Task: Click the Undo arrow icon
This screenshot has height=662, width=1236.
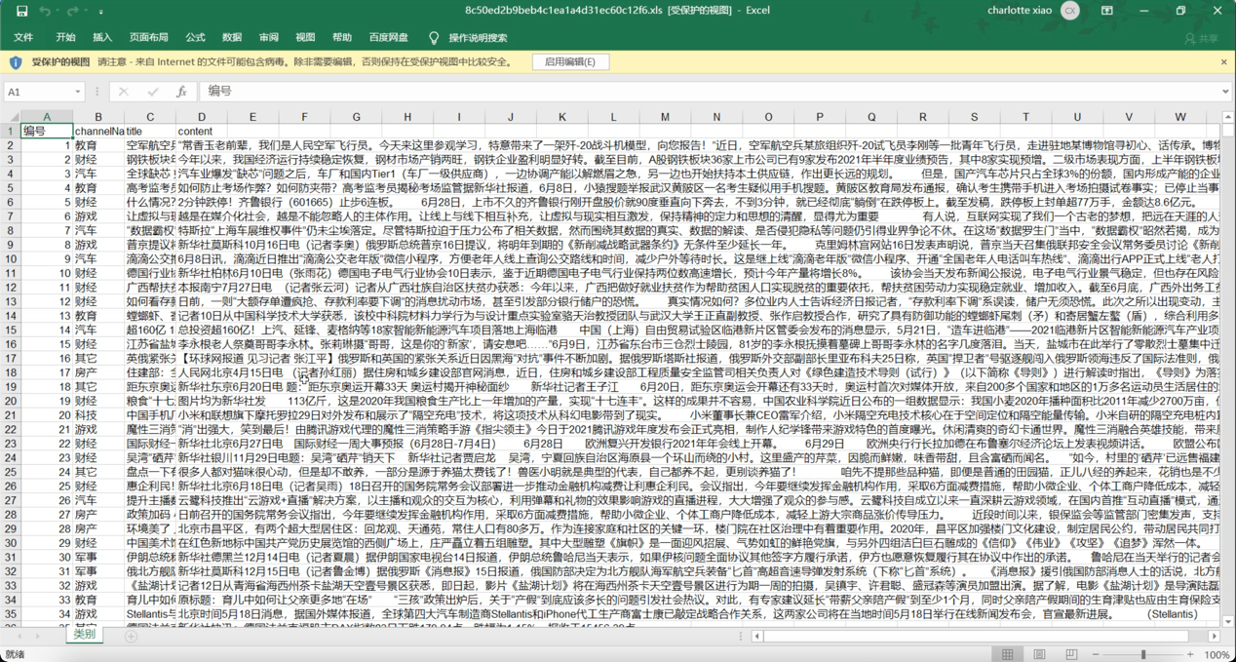Action: click(47, 11)
